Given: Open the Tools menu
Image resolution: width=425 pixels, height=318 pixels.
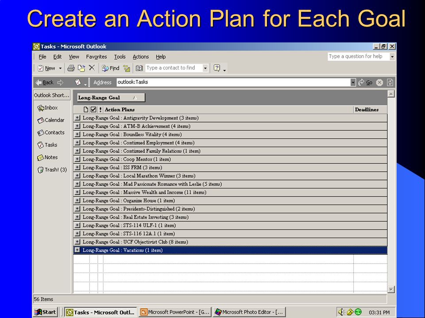Looking at the screenshot, I should tap(120, 57).
